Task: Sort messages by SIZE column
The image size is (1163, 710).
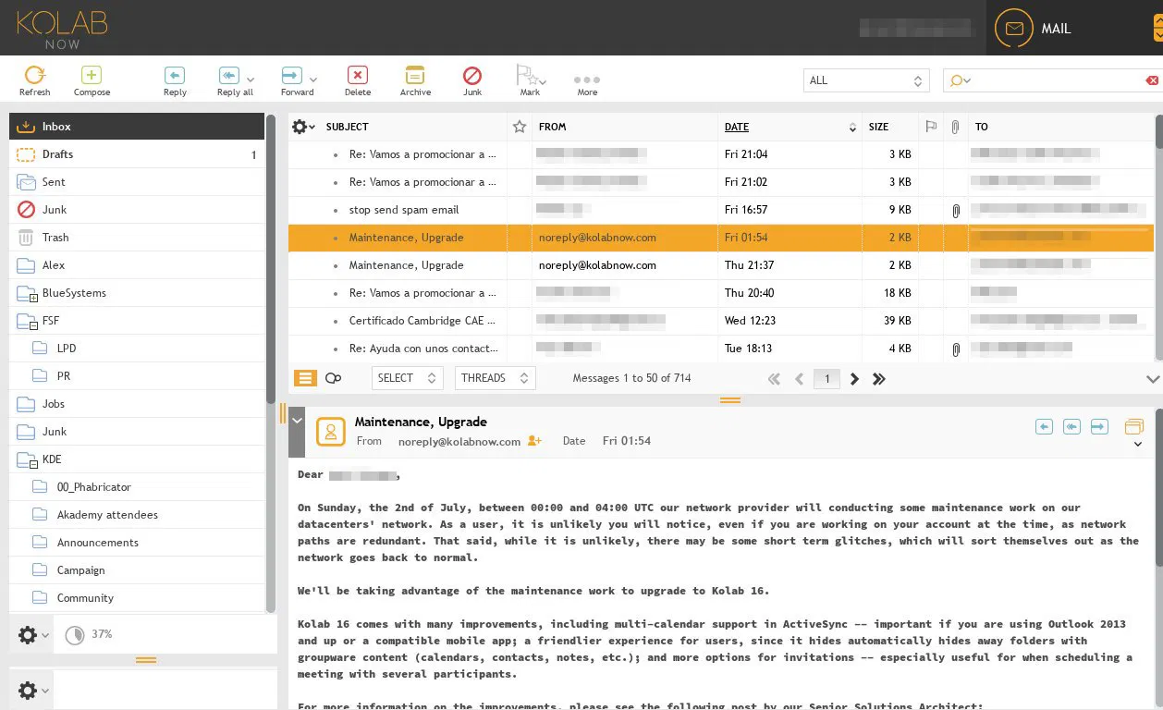Action: click(x=878, y=127)
